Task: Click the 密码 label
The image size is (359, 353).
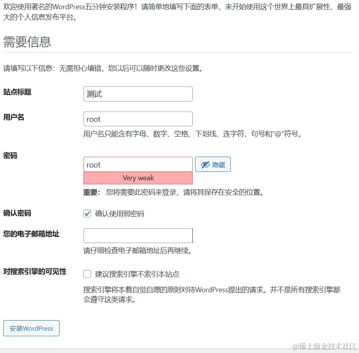Action: click(x=10, y=156)
